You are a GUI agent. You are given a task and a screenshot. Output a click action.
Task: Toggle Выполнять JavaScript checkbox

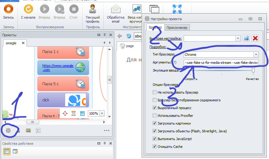[x=155, y=139]
